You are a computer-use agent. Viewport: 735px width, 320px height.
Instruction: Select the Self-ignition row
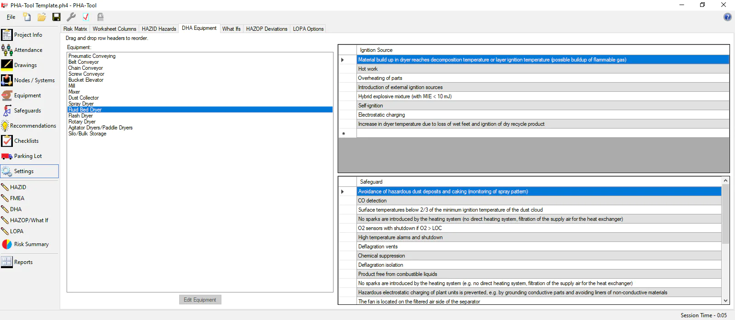click(543, 106)
